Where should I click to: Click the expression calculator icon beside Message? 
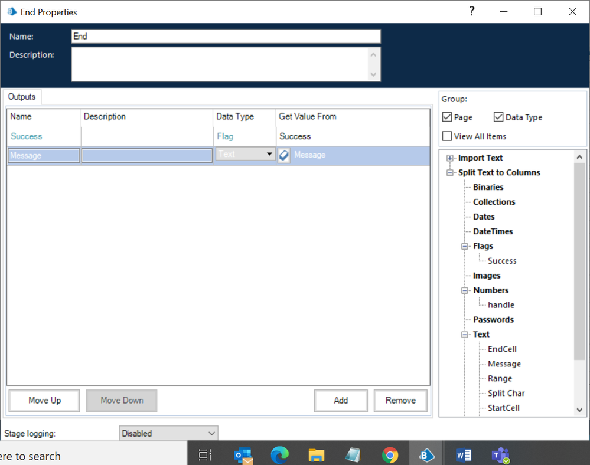[x=284, y=155]
